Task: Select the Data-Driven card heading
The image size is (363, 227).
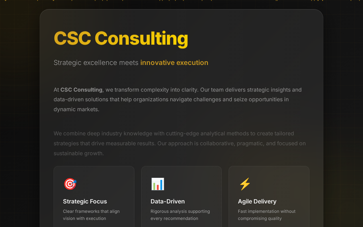Action: coord(168,201)
